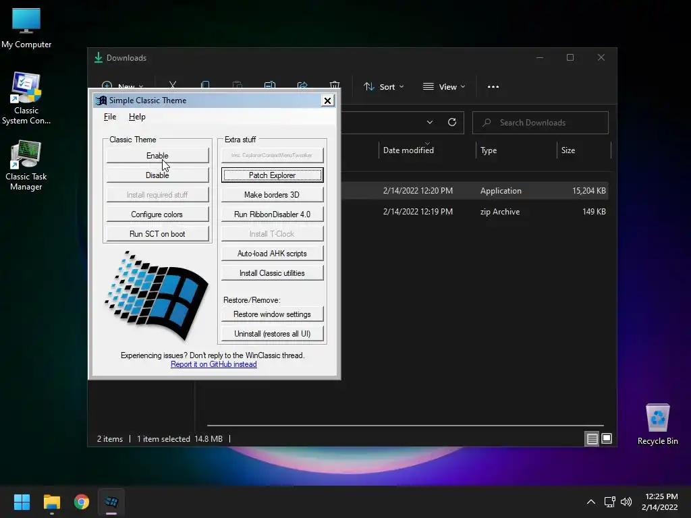Click Cut icon in Downloads toolbar
This screenshot has height=518, width=691.
[x=173, y=84]
